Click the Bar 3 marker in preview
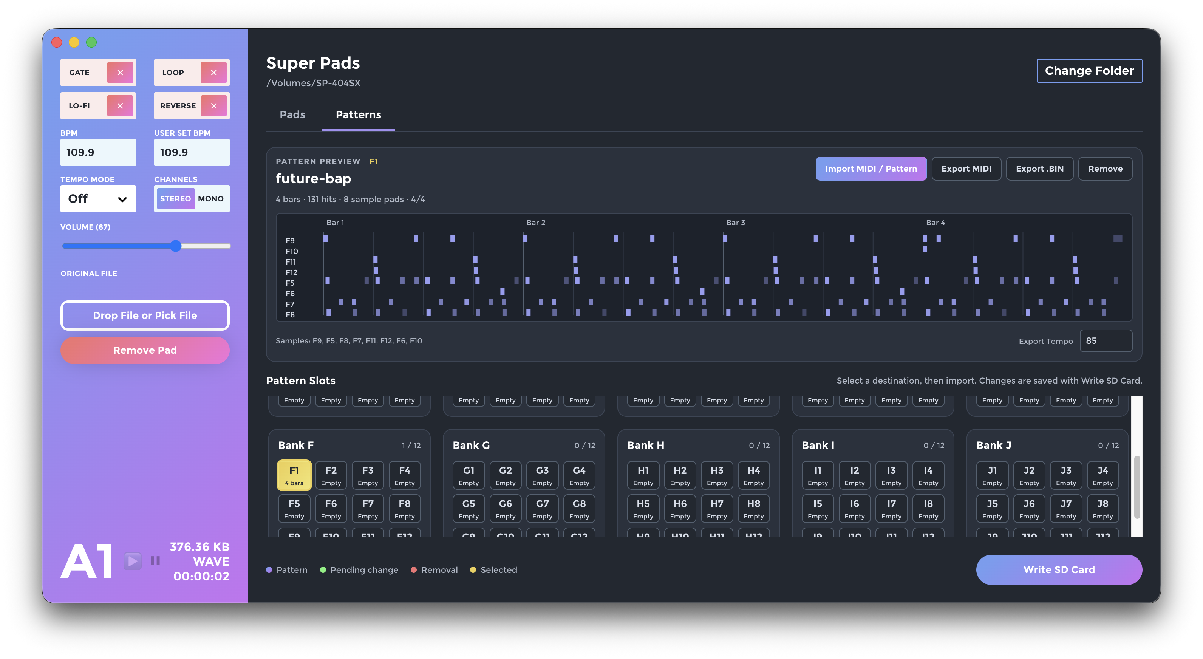Screen dimensions: 1203x659 736,222
